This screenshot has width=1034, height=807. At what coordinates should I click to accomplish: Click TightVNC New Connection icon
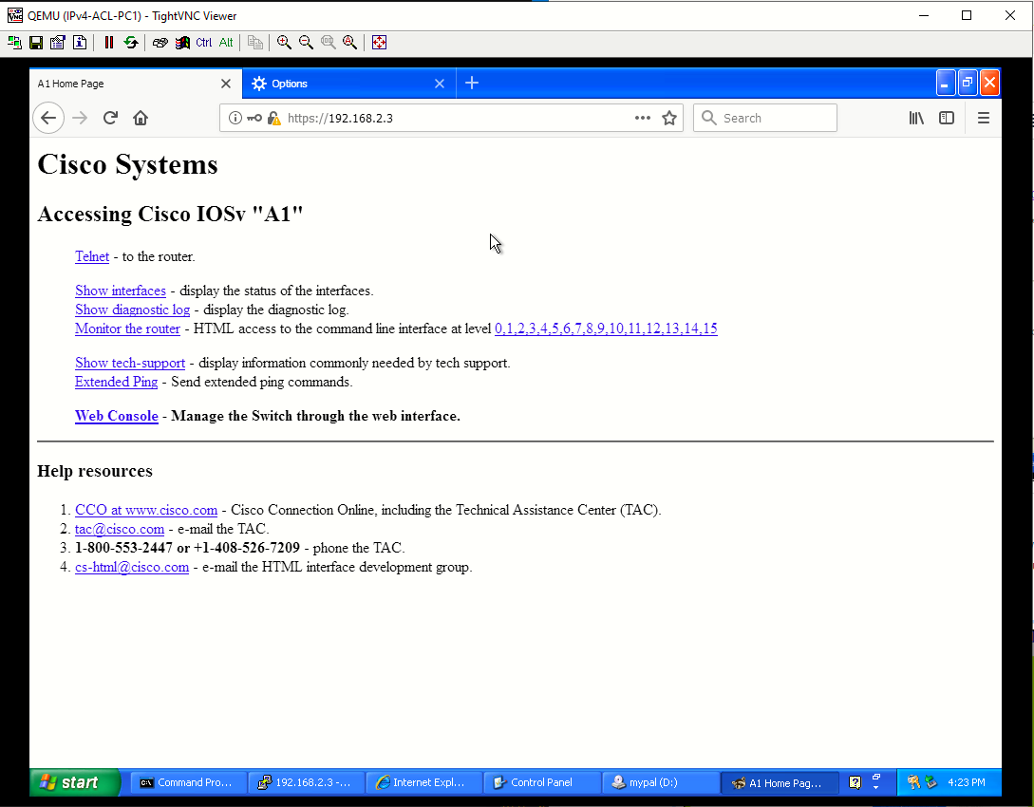(x=14, y=43)
